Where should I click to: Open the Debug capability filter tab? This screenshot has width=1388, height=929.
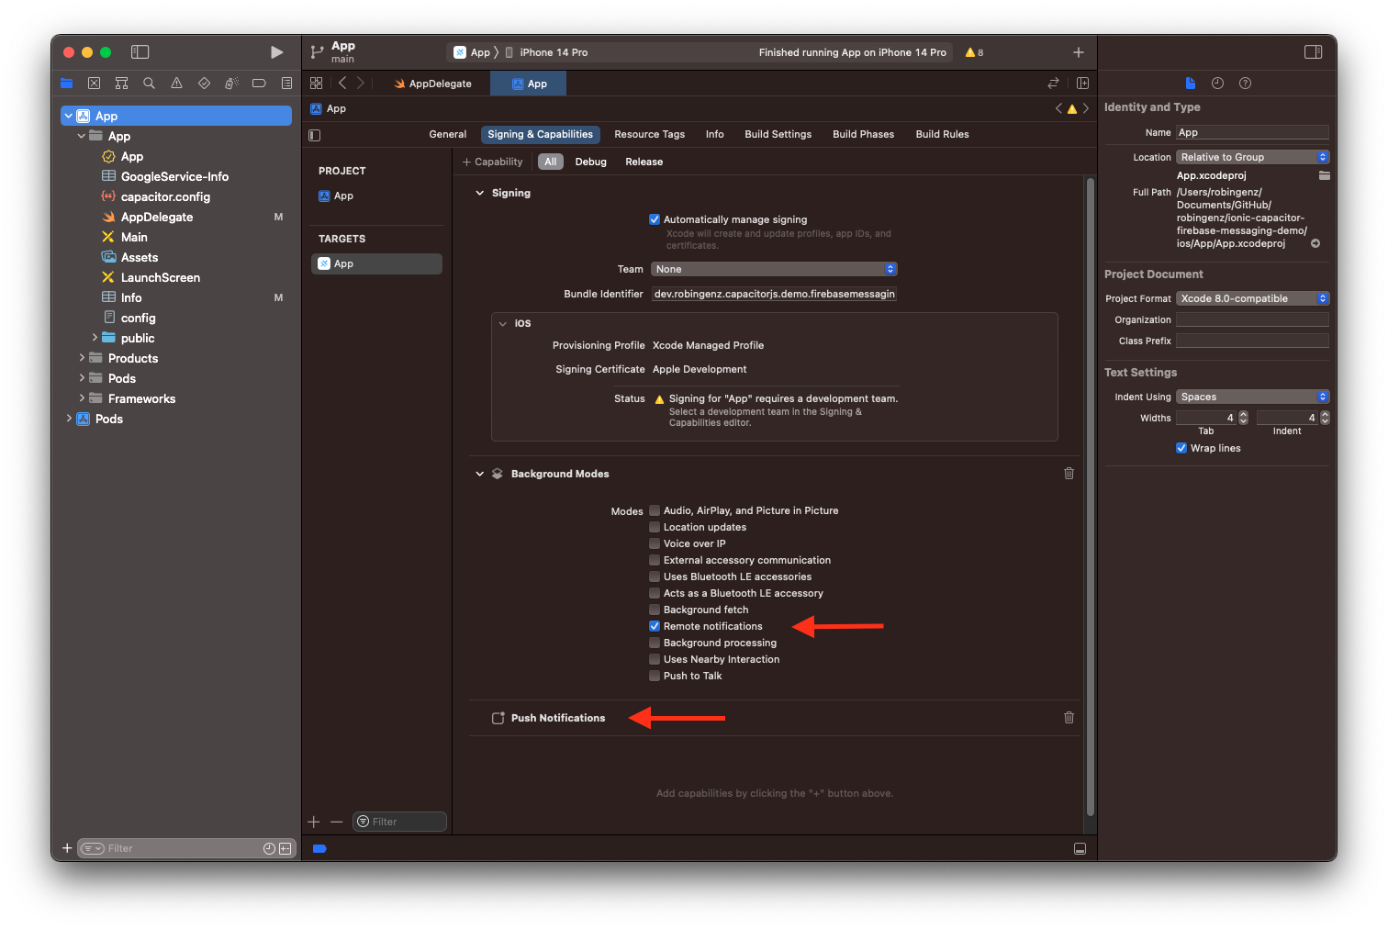pos(590,162)
